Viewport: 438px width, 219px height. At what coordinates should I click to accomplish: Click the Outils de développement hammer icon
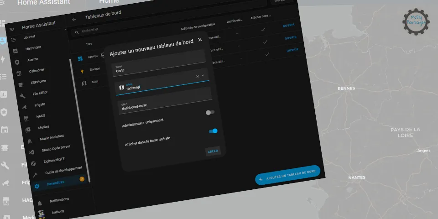click(x=35, y=175)
